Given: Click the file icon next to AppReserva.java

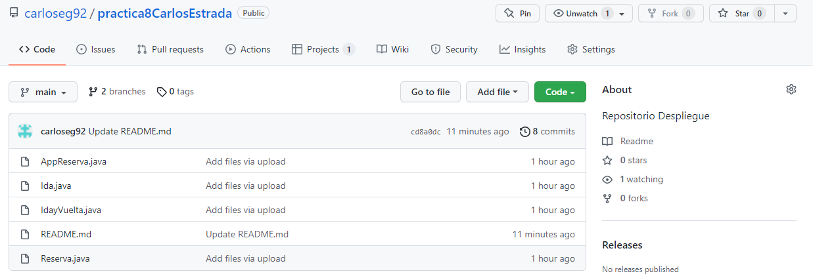Looking at the screenshot, I should click(x=25, y=161).
